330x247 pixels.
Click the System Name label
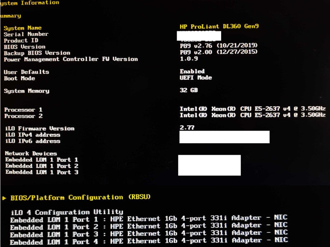click(x=23, y=28)
